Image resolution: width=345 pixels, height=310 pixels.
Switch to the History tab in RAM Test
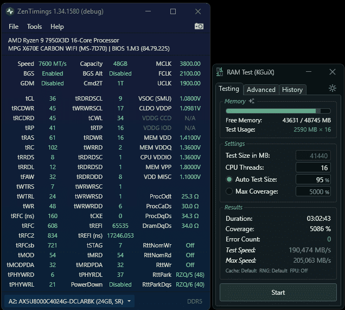pyautogui.click(x=292, y=90)
